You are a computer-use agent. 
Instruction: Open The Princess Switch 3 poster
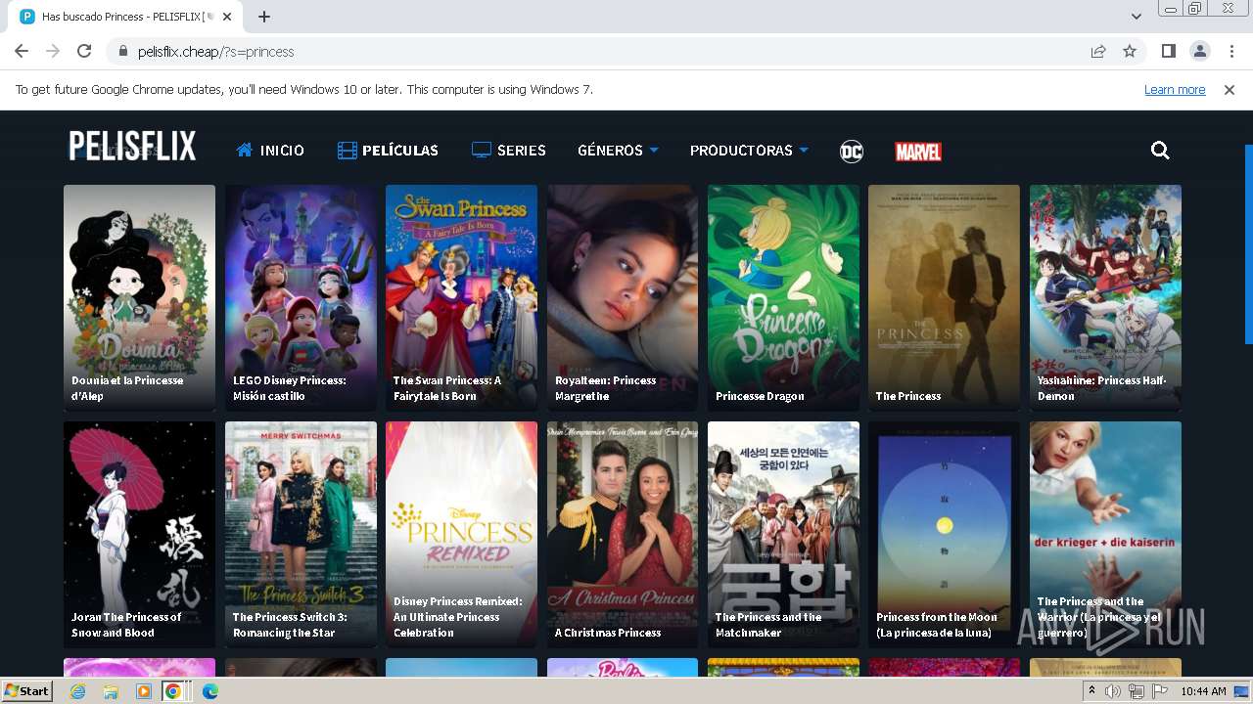301,534
